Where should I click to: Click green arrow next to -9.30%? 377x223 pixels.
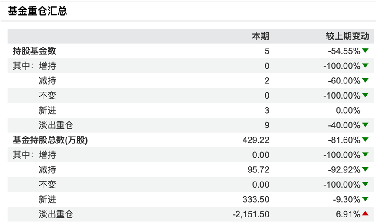coord(365,199)
